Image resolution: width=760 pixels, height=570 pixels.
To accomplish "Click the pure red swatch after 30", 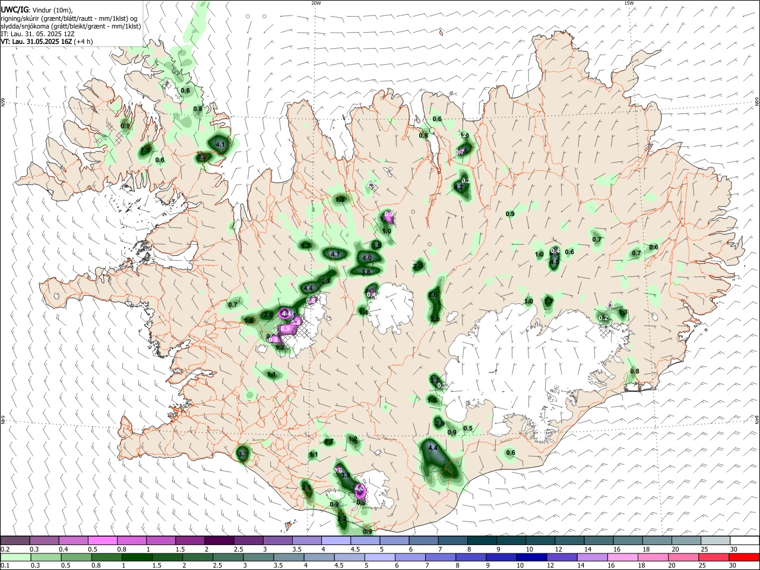I will click(x=745, y=557).
